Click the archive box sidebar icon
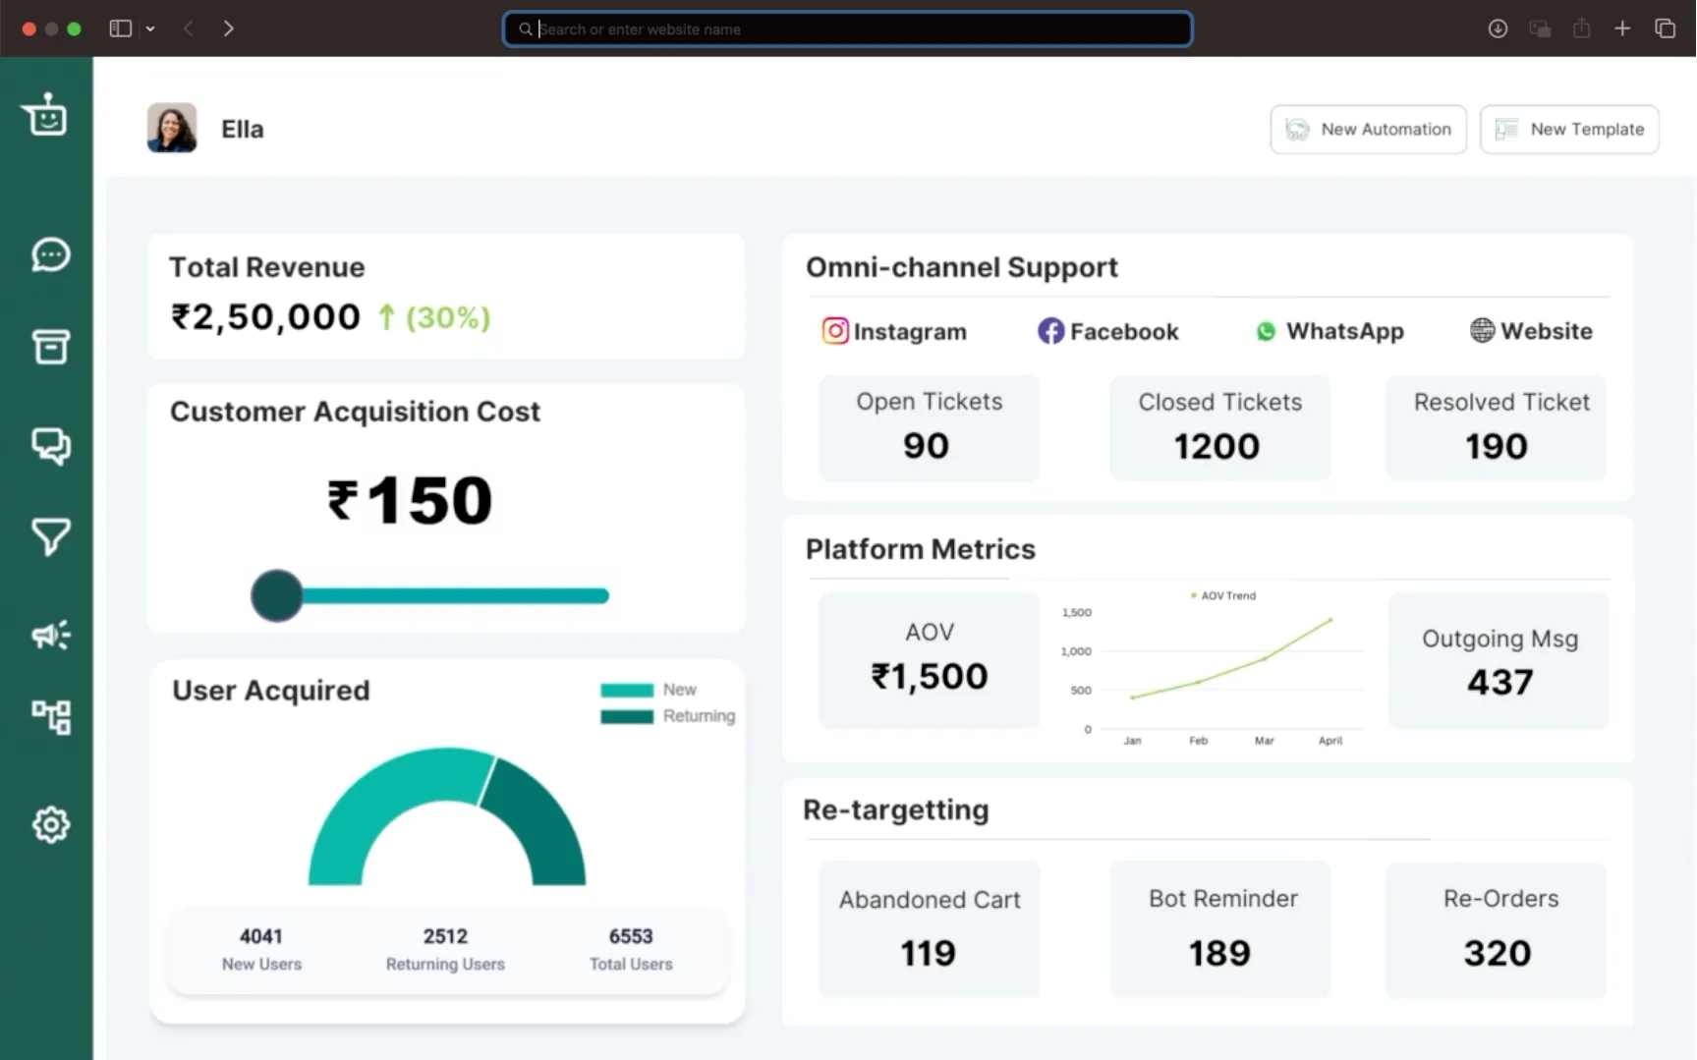The height and width of the screenshot is (1060, 1697). 50,346
